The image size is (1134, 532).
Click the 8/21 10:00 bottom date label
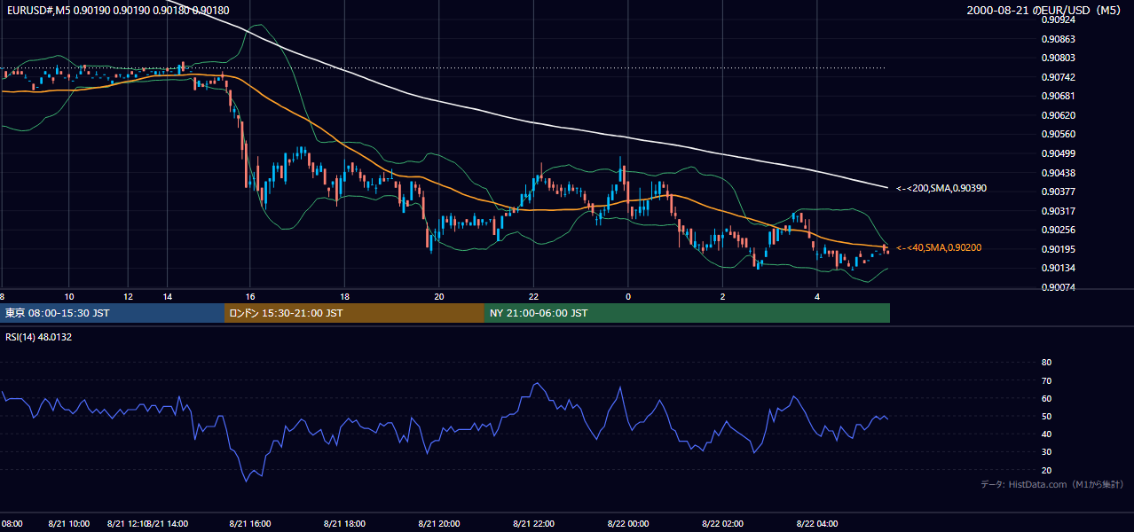[69, 524]
